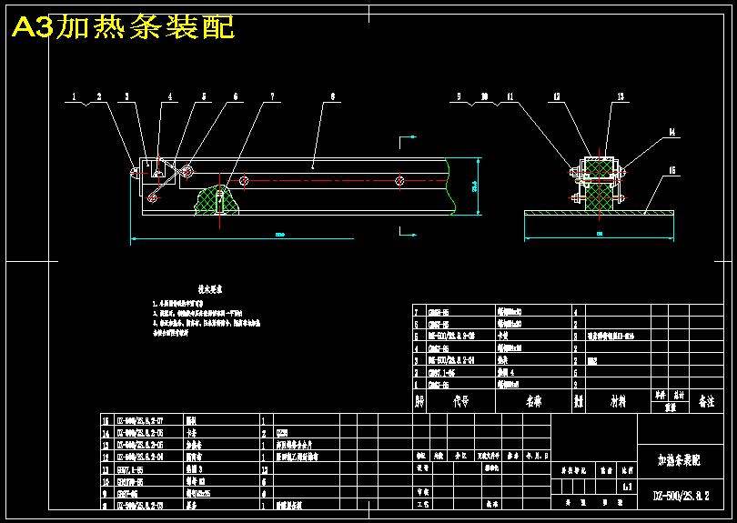Viewport: 737px width, 523px height.
Task: Click balloon number 4 above the front view
Action: [170, 96]
